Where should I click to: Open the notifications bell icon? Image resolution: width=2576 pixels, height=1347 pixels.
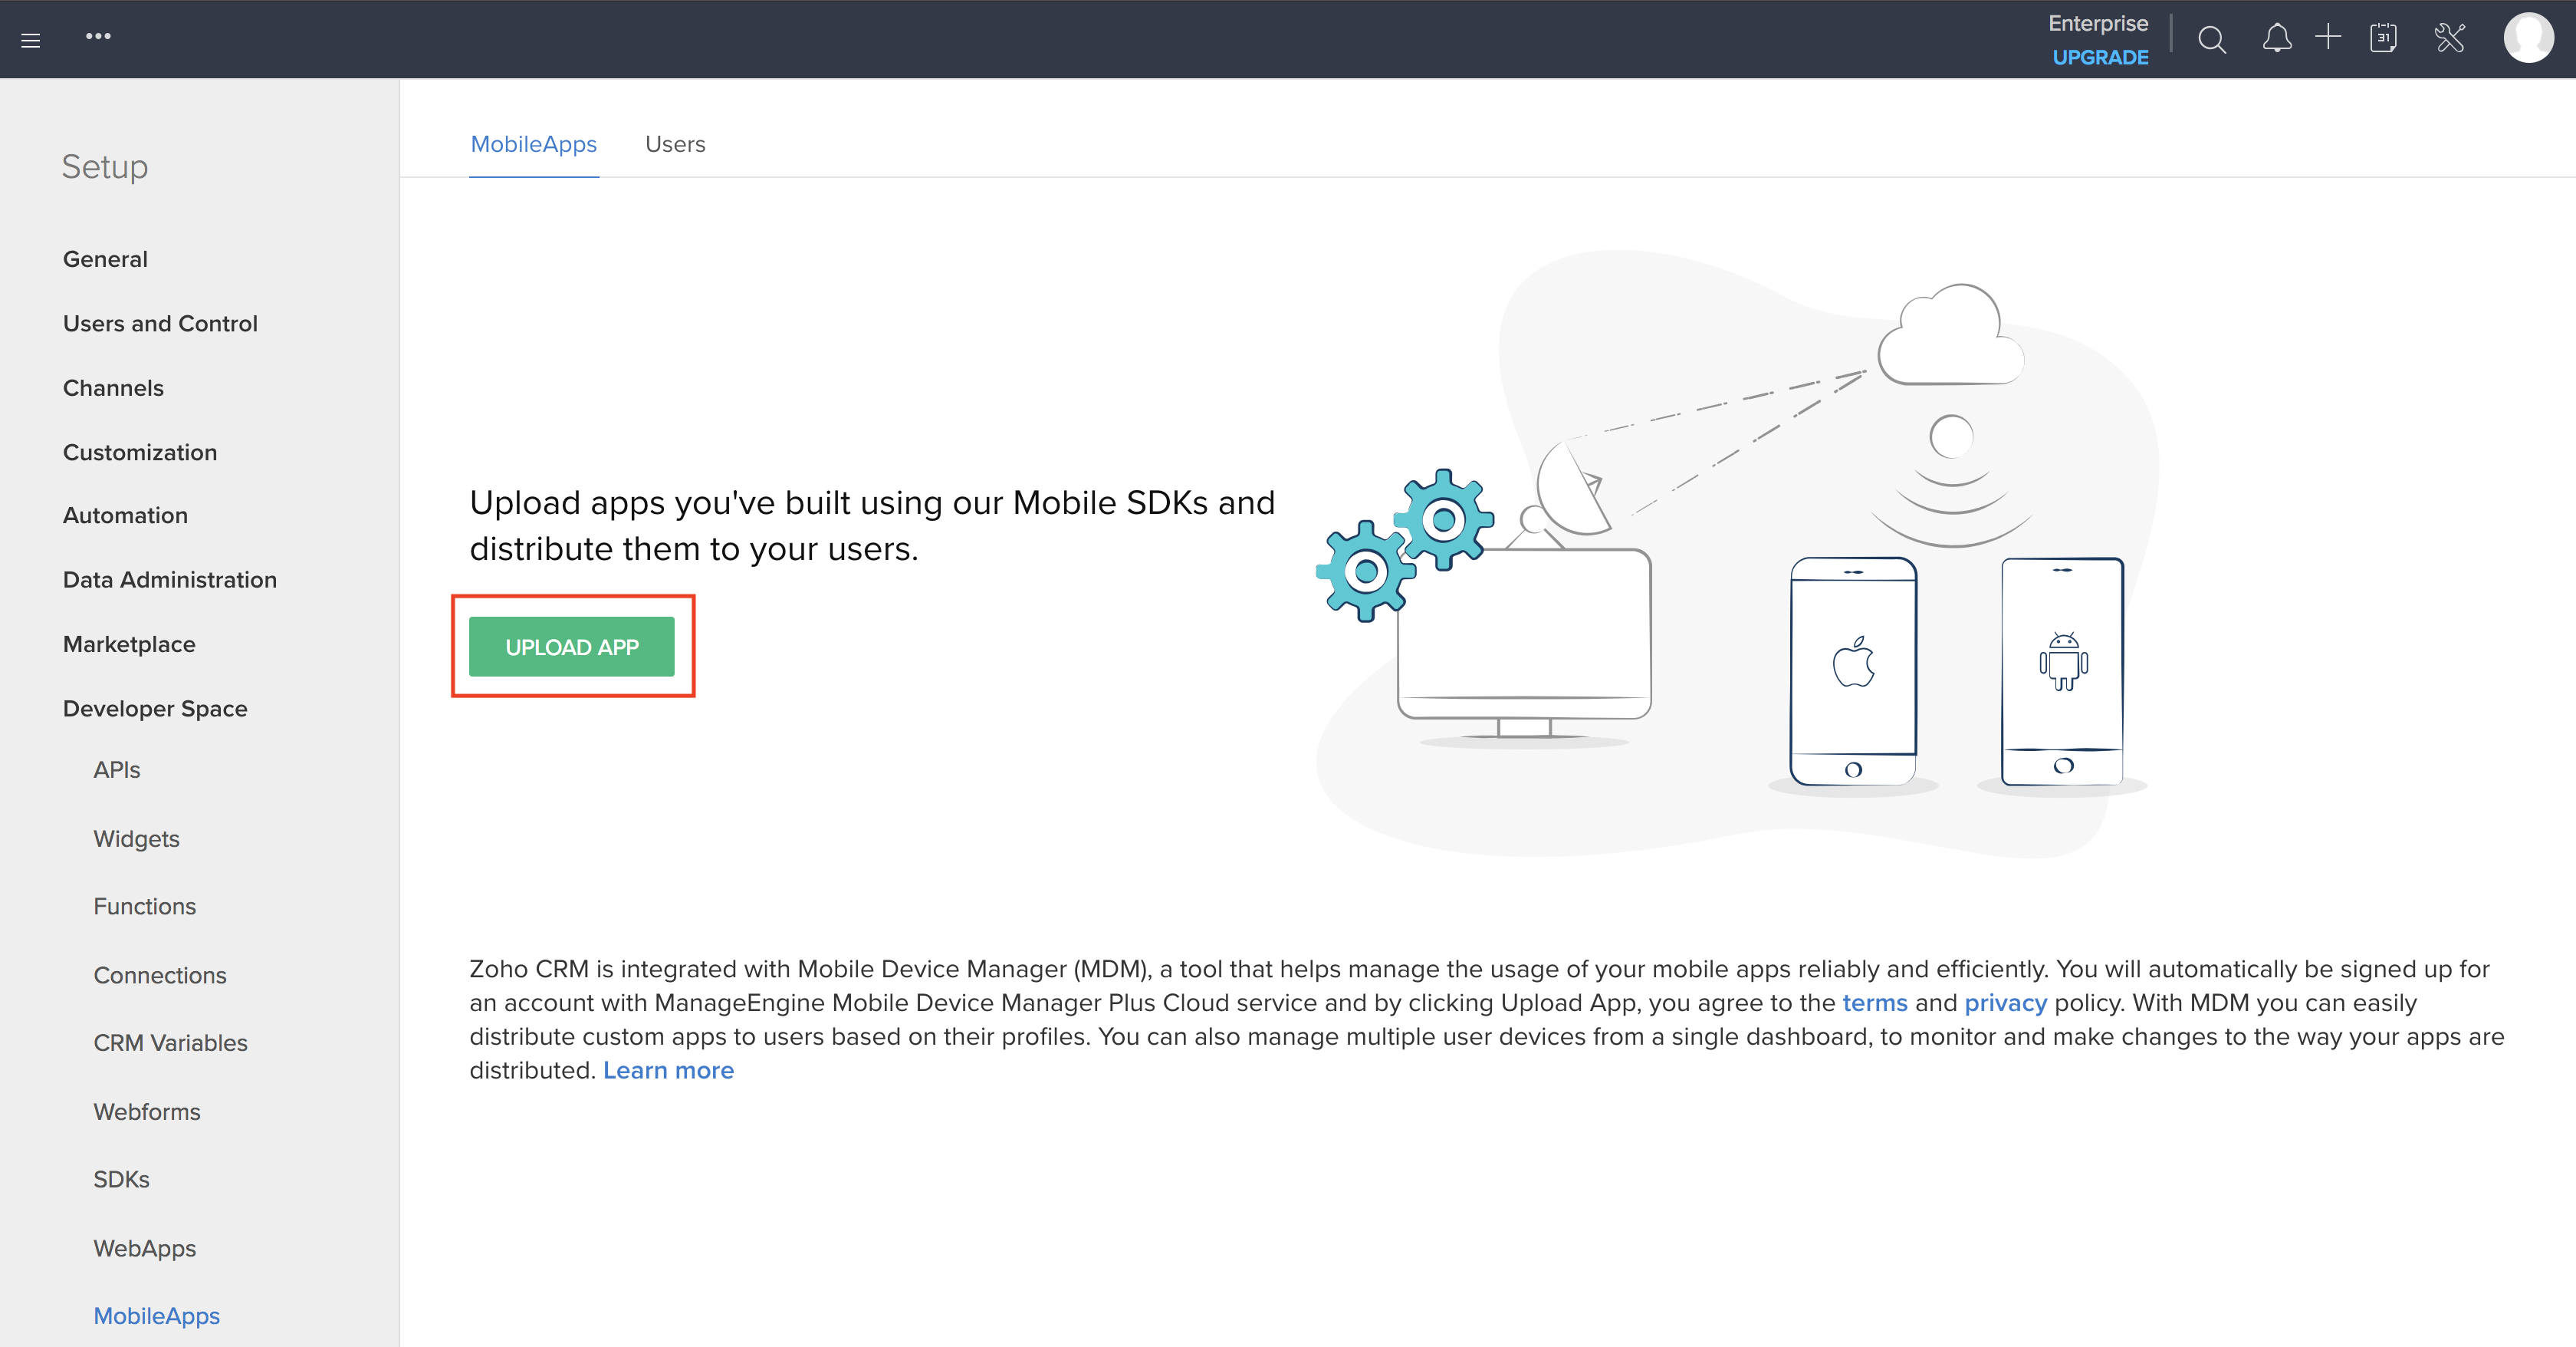(x=2276, y=39)
